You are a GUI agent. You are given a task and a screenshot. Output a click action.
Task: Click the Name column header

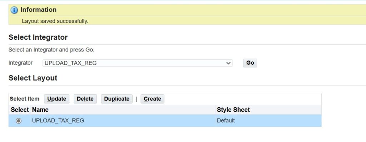coord(40,110)
